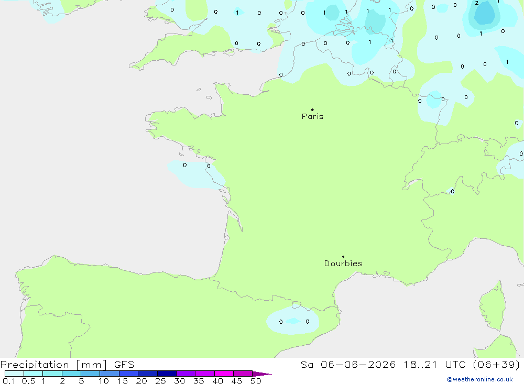
Task: Click the date "Sa 06-06-2026"
Action: point(348,365)
